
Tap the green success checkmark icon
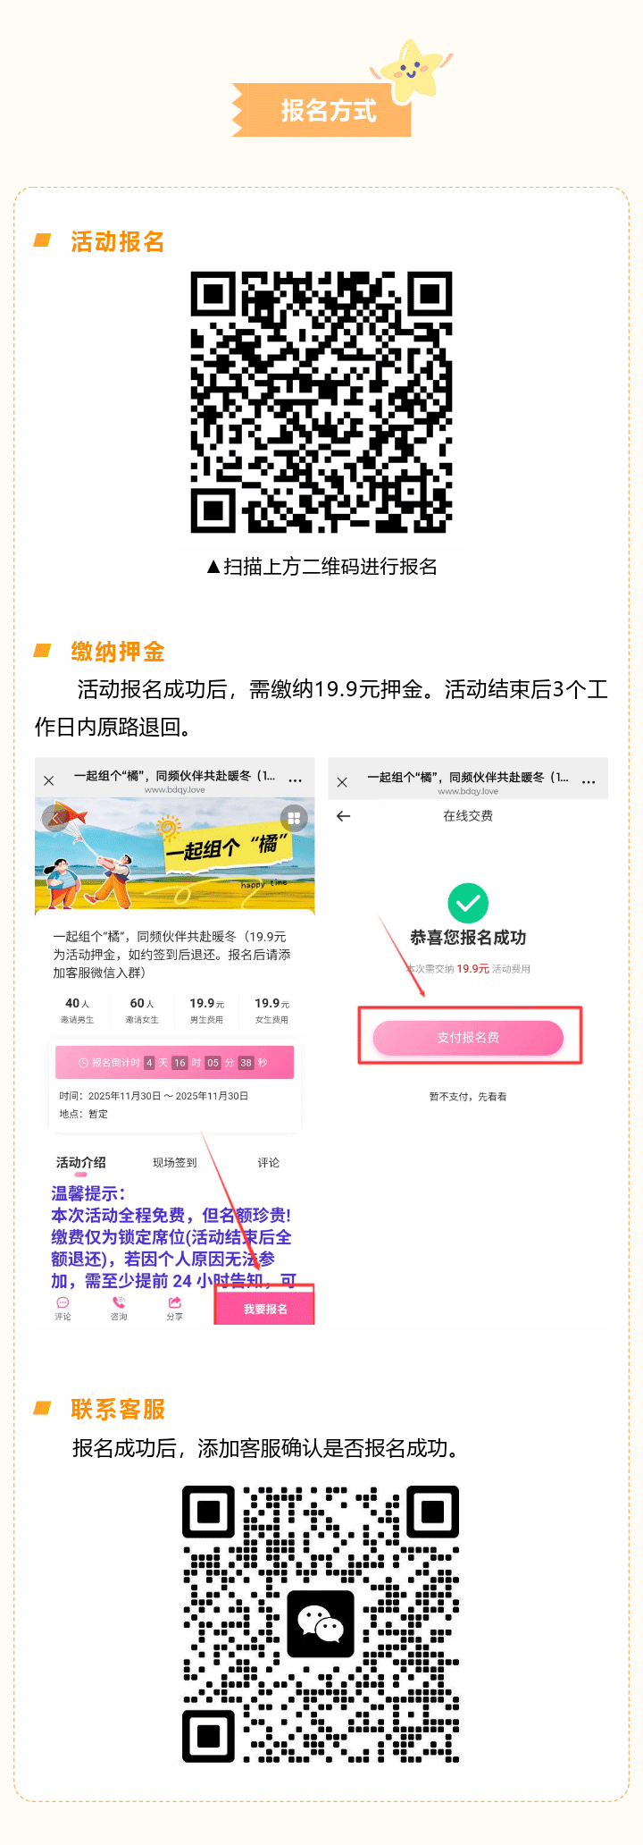click(x=468, y=903)
